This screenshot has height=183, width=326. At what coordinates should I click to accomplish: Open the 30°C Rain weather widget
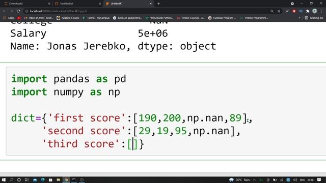[x=239, y=179]
